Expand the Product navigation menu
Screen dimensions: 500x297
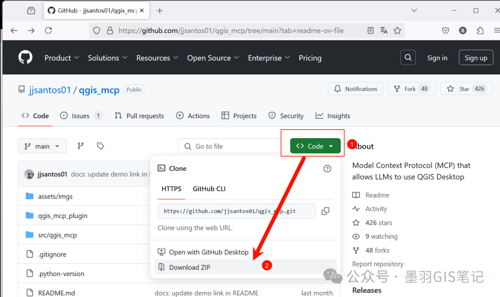(62, 58)
